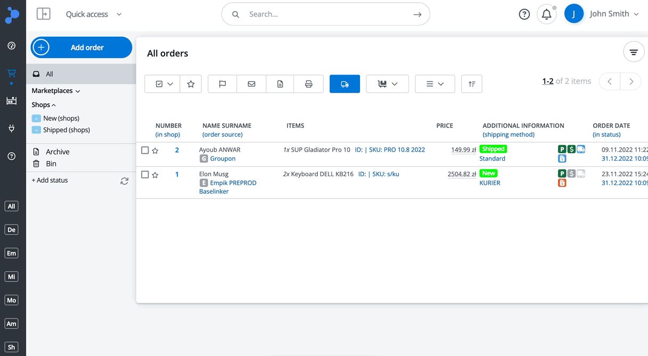648x356 pixels.
Task: Click the orange document icon on order 1
Action: tap(562, 183)
